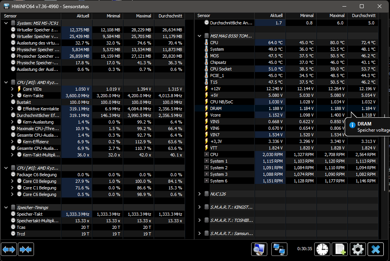Expand the Kern-Takte row

(x=12, y=95)
